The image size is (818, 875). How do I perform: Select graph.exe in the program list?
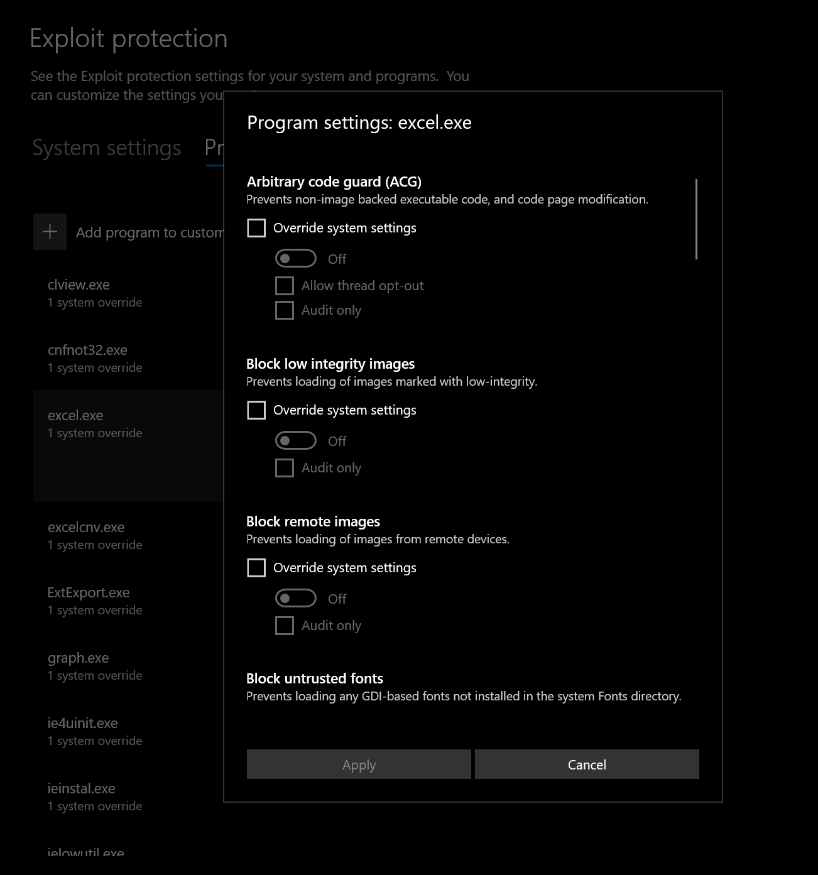pyautogui.click(x=128, y=666)
